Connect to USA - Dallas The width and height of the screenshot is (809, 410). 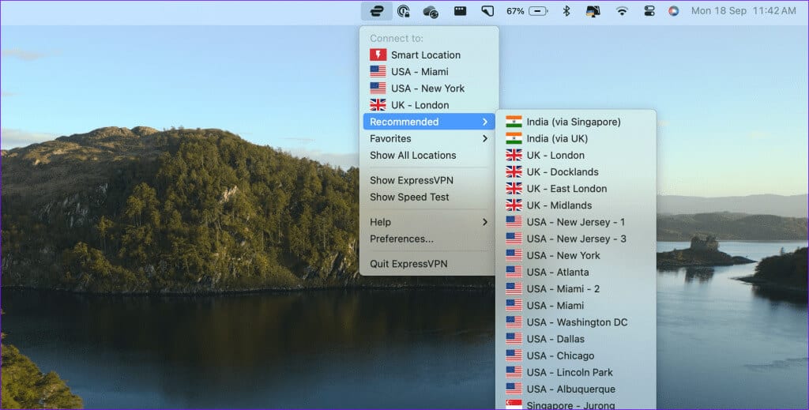click(x=576, y=339)
